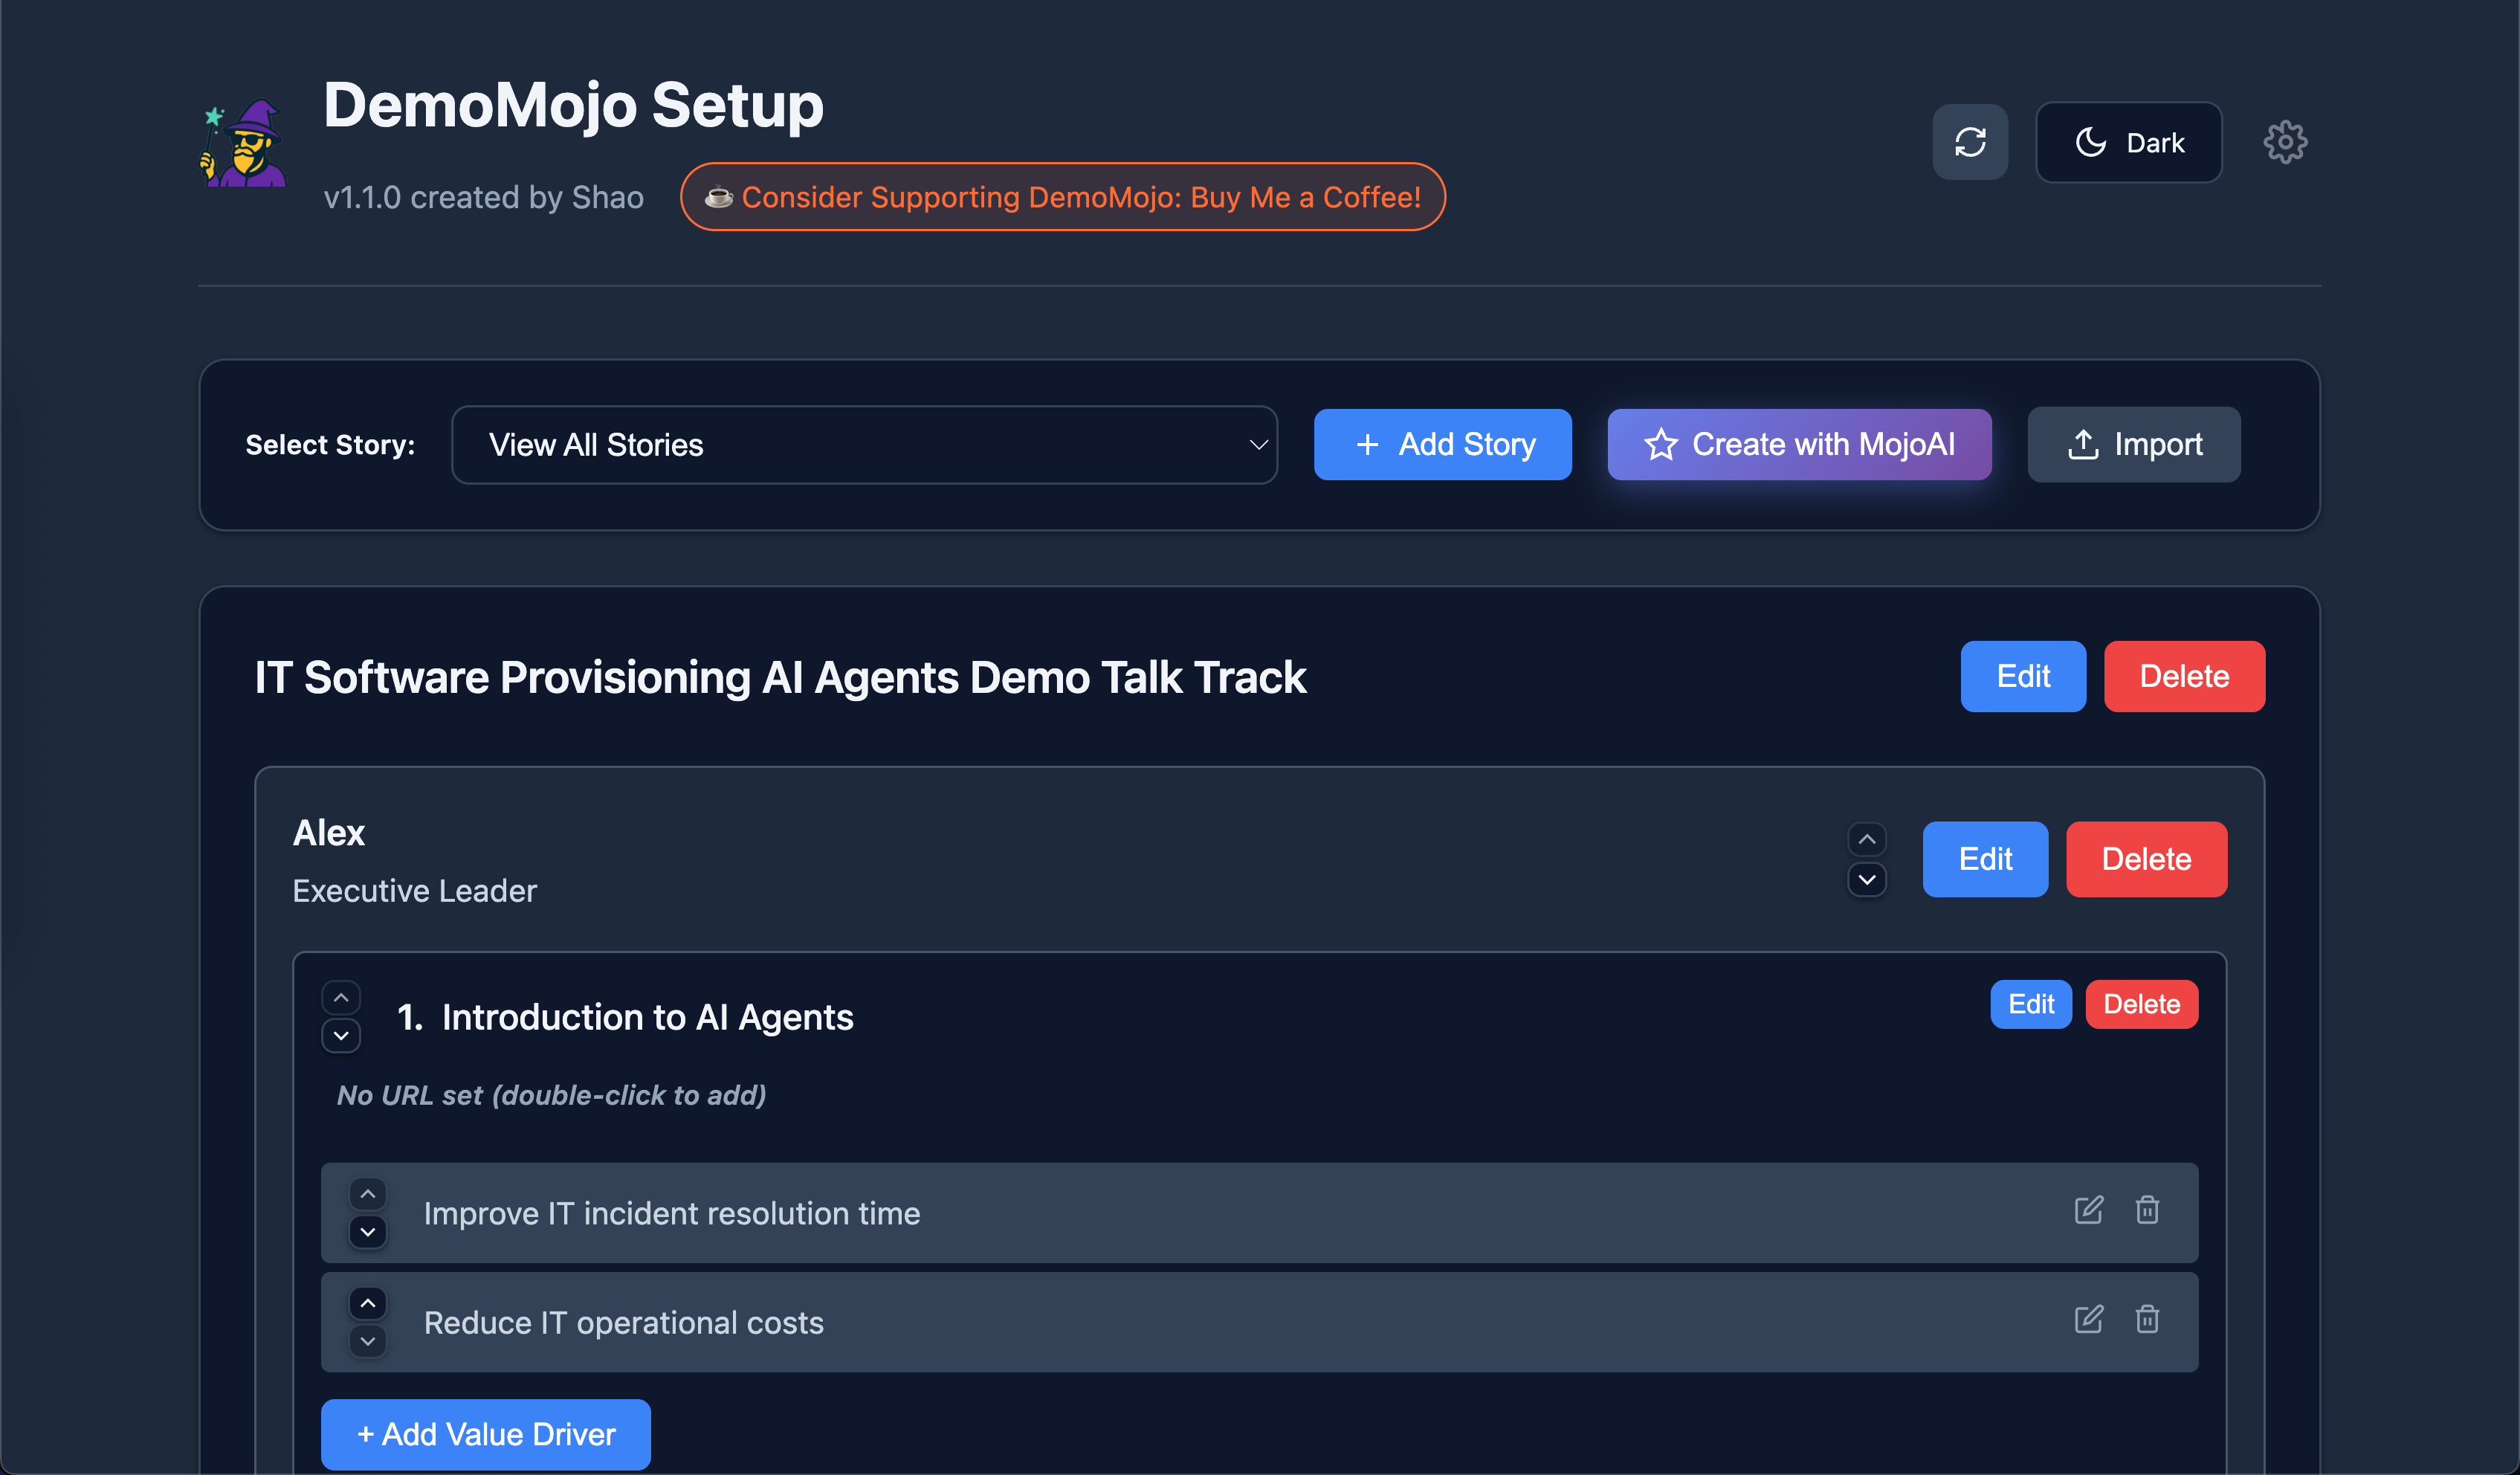2520x1475 pixels.
Task: Toggle Dark mode
Action: point(2128,142)
